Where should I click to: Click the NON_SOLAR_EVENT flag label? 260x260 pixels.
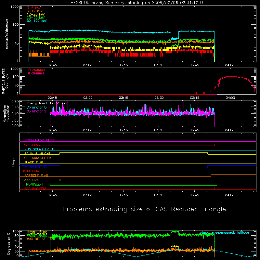[x=39, y=149]
